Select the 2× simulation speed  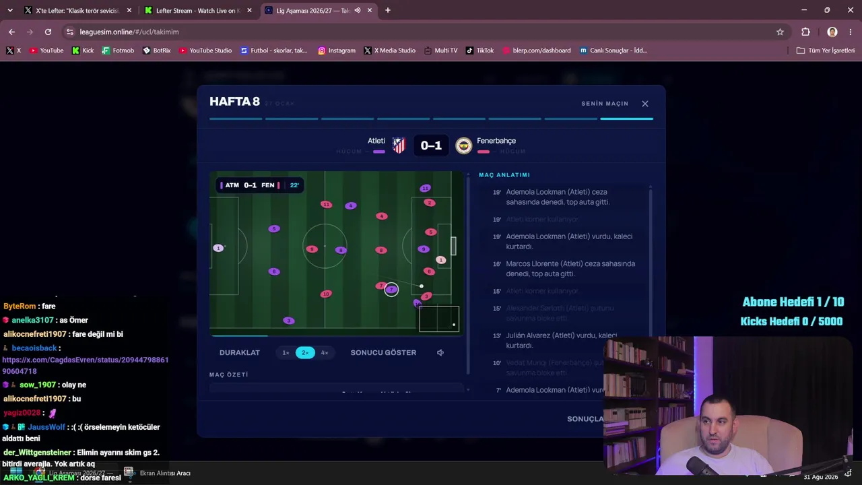click(x=305, y=353)
